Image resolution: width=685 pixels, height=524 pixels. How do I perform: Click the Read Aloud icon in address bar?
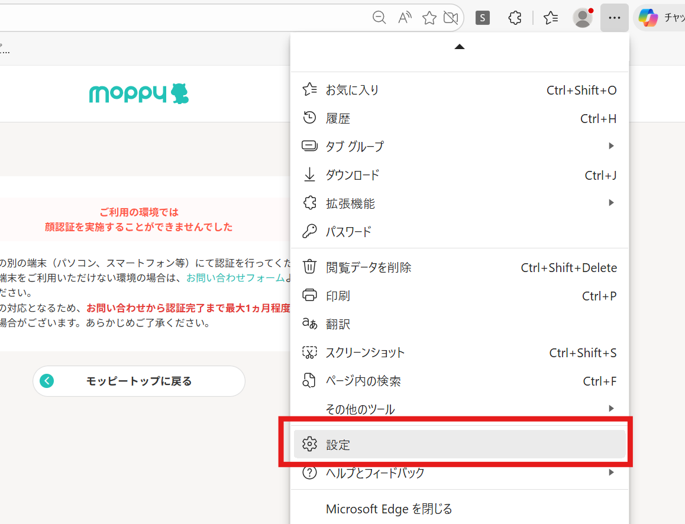coord(405,18)
